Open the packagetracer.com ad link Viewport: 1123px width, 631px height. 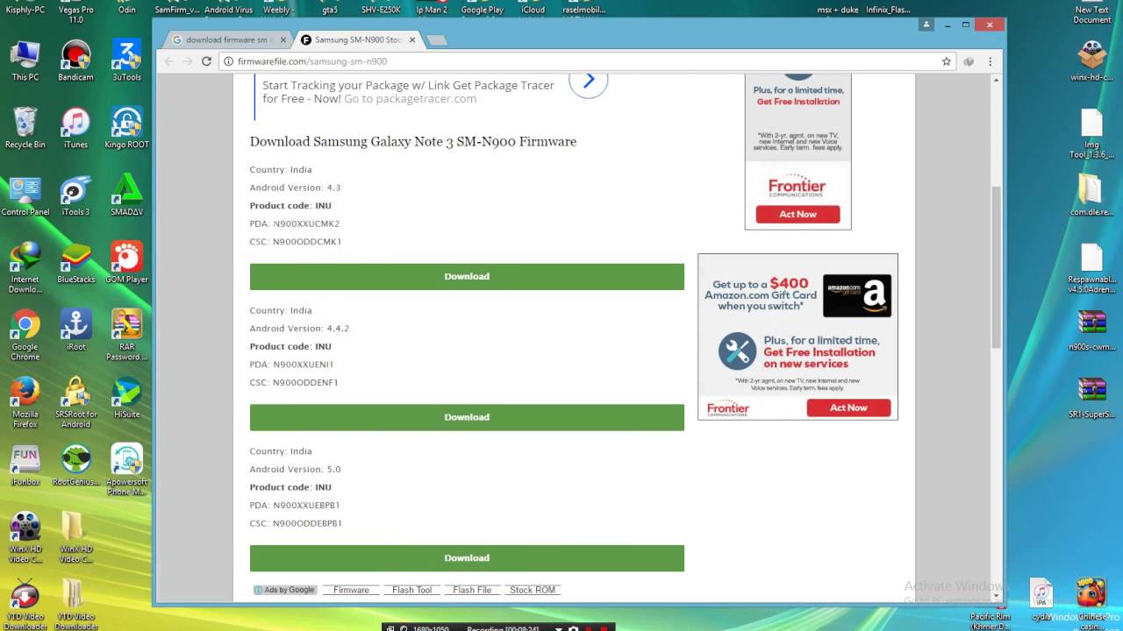pos(410,99)
